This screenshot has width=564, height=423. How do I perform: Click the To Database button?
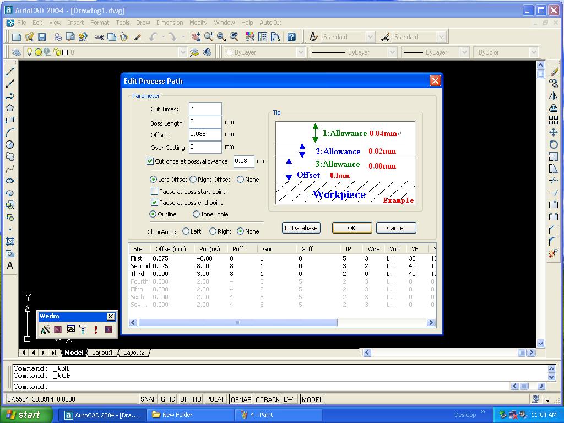tap(301, 227)
